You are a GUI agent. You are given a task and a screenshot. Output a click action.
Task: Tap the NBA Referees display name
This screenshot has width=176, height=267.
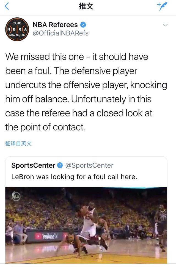pos(55,25)
